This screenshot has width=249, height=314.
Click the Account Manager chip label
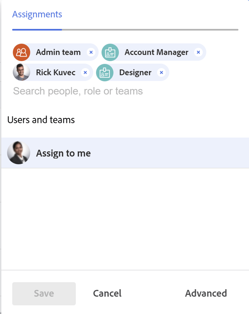point(156,52)
